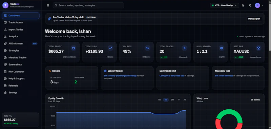
Task: Click the Settings gear icon
Action: click(x=5, y=93)
